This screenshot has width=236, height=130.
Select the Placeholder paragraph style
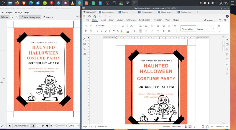pyautogui.click(x=188, y=28)
